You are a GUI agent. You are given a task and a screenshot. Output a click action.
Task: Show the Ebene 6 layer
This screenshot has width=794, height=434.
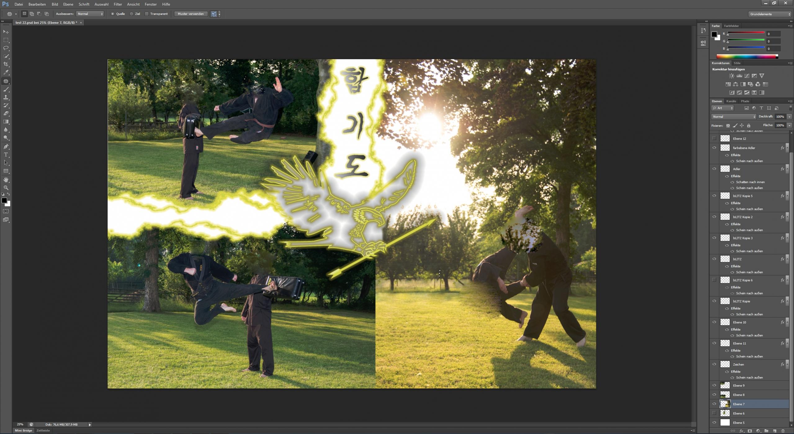pos(714,413)
